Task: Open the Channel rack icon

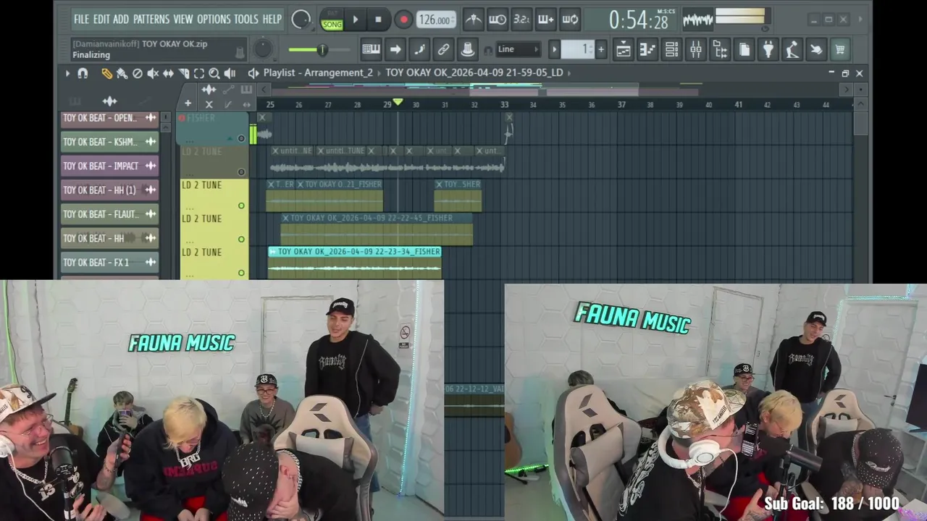Action: pos(671,49)
